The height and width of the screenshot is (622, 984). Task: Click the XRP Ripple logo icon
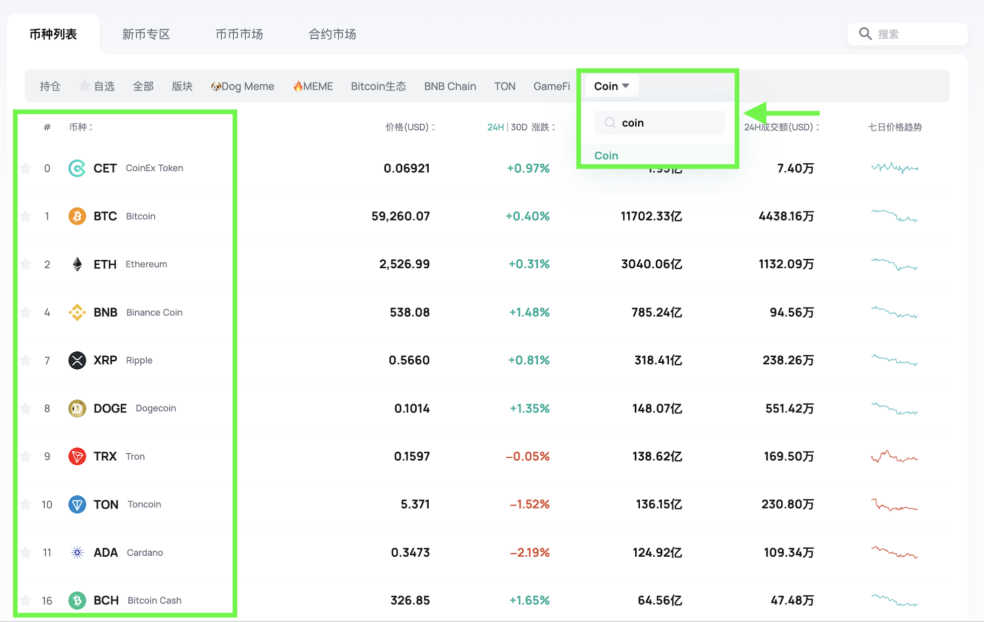[77, 360]
